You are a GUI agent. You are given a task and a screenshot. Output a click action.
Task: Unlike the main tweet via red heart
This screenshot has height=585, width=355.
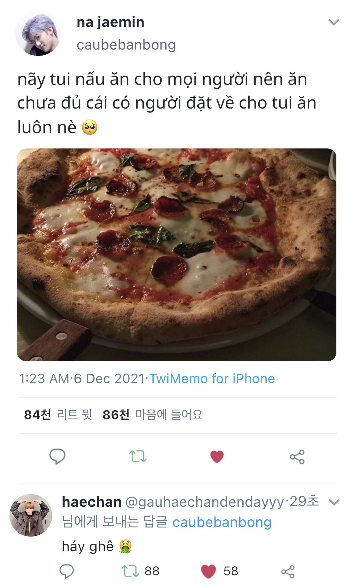pos(217,457)
